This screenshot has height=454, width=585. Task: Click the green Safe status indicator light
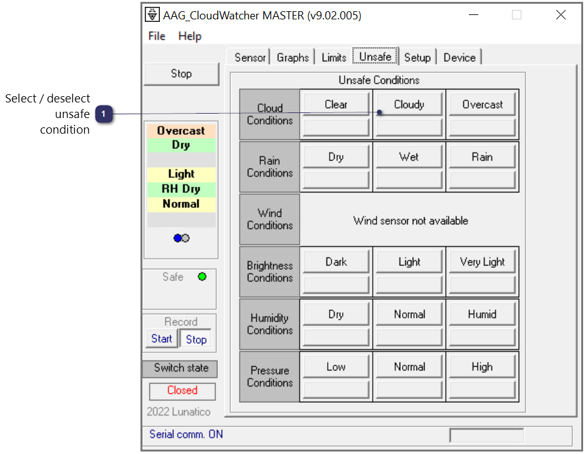pos(202,277)
